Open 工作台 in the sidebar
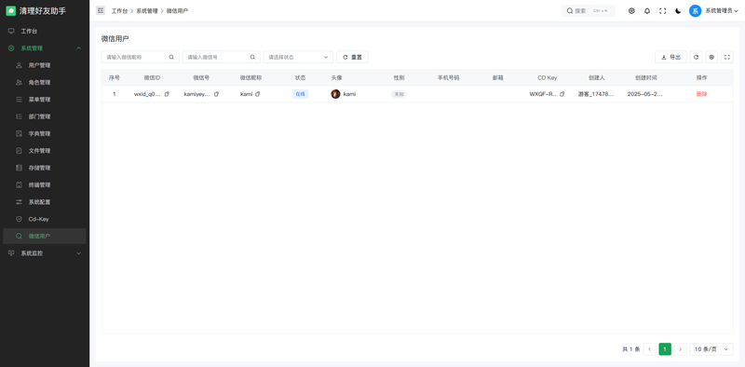The height and width of the screenshot is (367, 745). [x=45, y=31]
